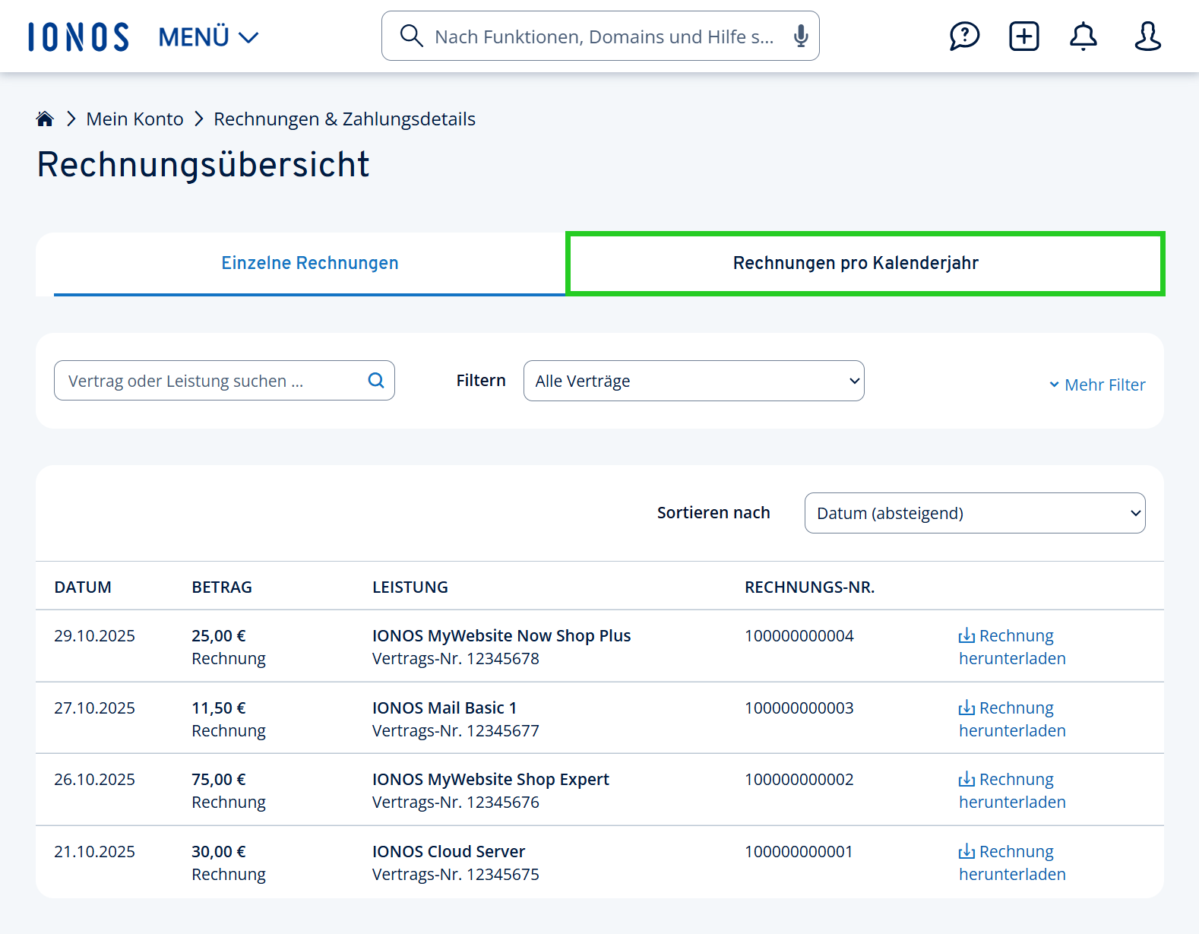
Task: Click the Sortieren nach label
Action: click(x=713, y=512)
